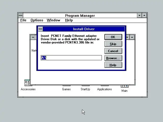Viewport: 163px width, 122px height.
Task: Open the Options menu
Action: coord(37,20)
